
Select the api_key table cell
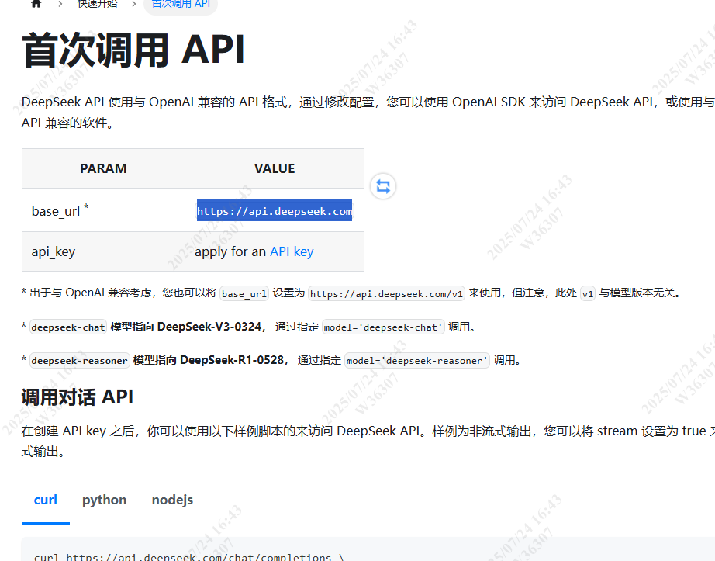coord(54,251)
